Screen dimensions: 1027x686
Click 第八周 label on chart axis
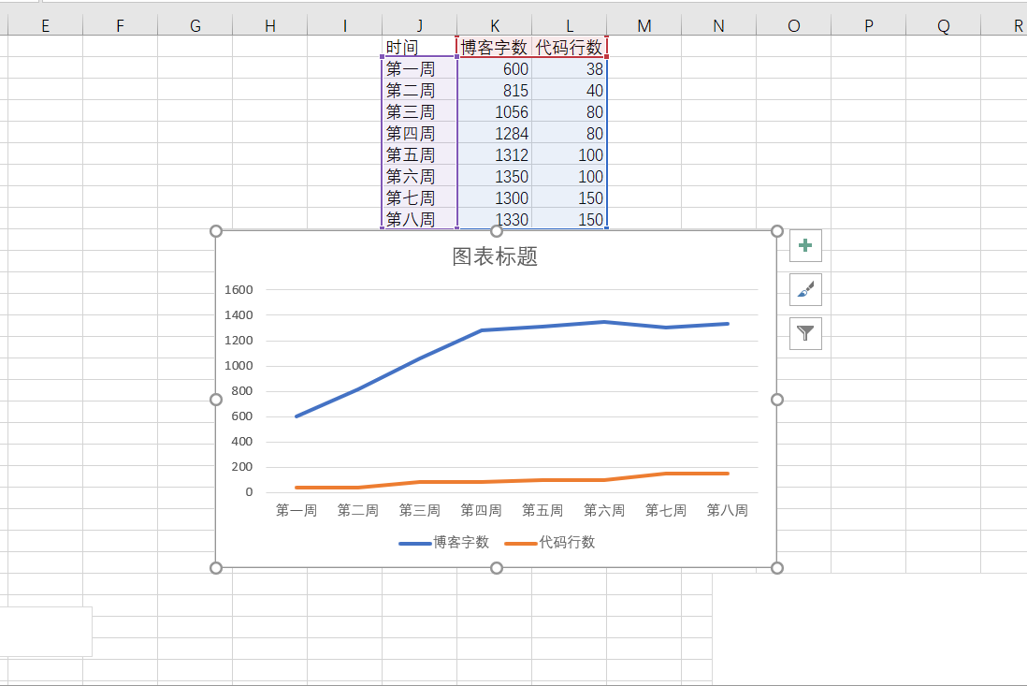coord(728,510)
